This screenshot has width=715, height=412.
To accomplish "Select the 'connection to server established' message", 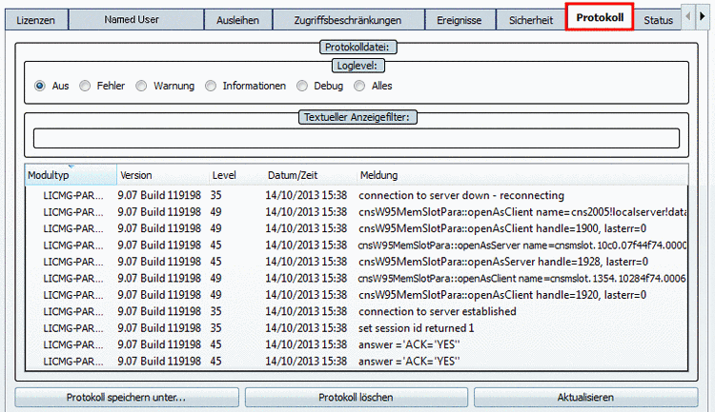I will pos(438,311).
